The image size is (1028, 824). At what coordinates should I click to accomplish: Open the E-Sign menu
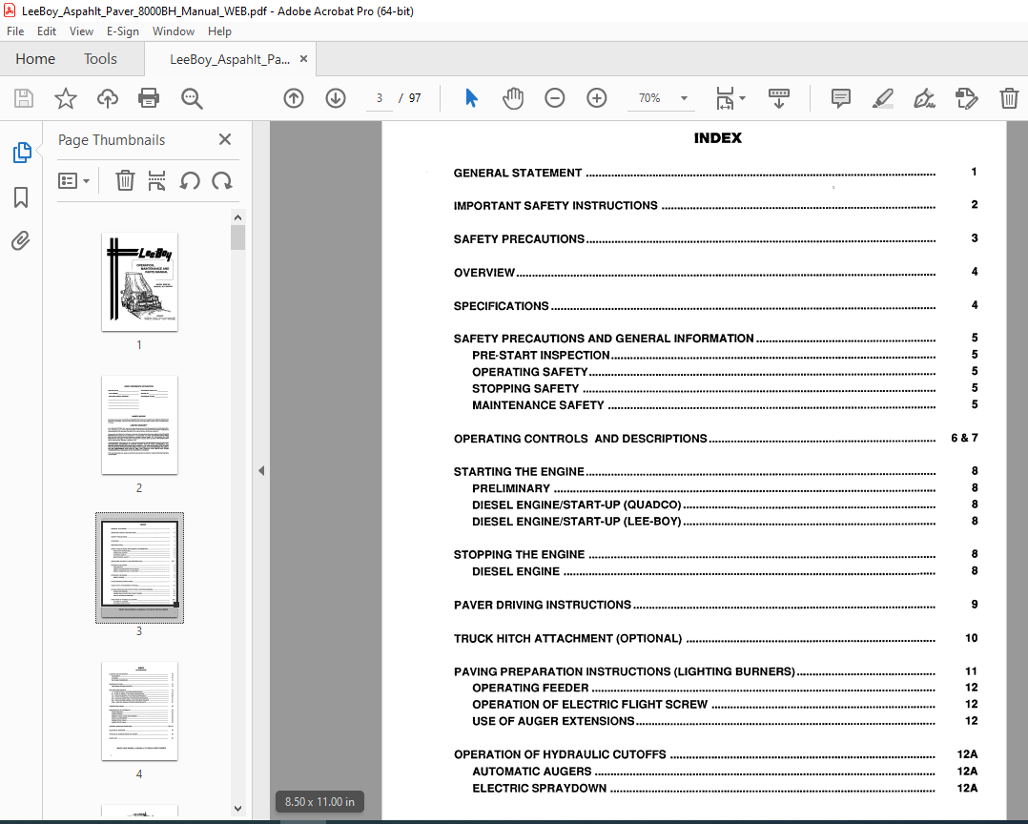pyautogui.click(x=123, y=31)
